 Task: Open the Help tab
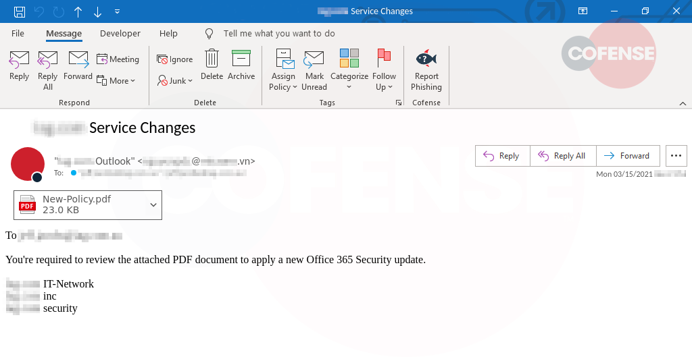168,34
